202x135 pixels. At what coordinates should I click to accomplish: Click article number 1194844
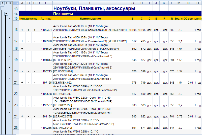pos(46,60)
